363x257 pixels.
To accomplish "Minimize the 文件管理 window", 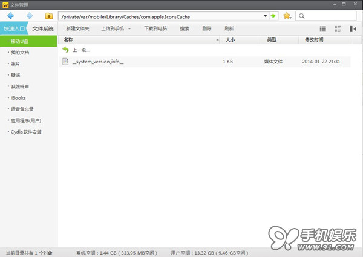I will 335,4.
